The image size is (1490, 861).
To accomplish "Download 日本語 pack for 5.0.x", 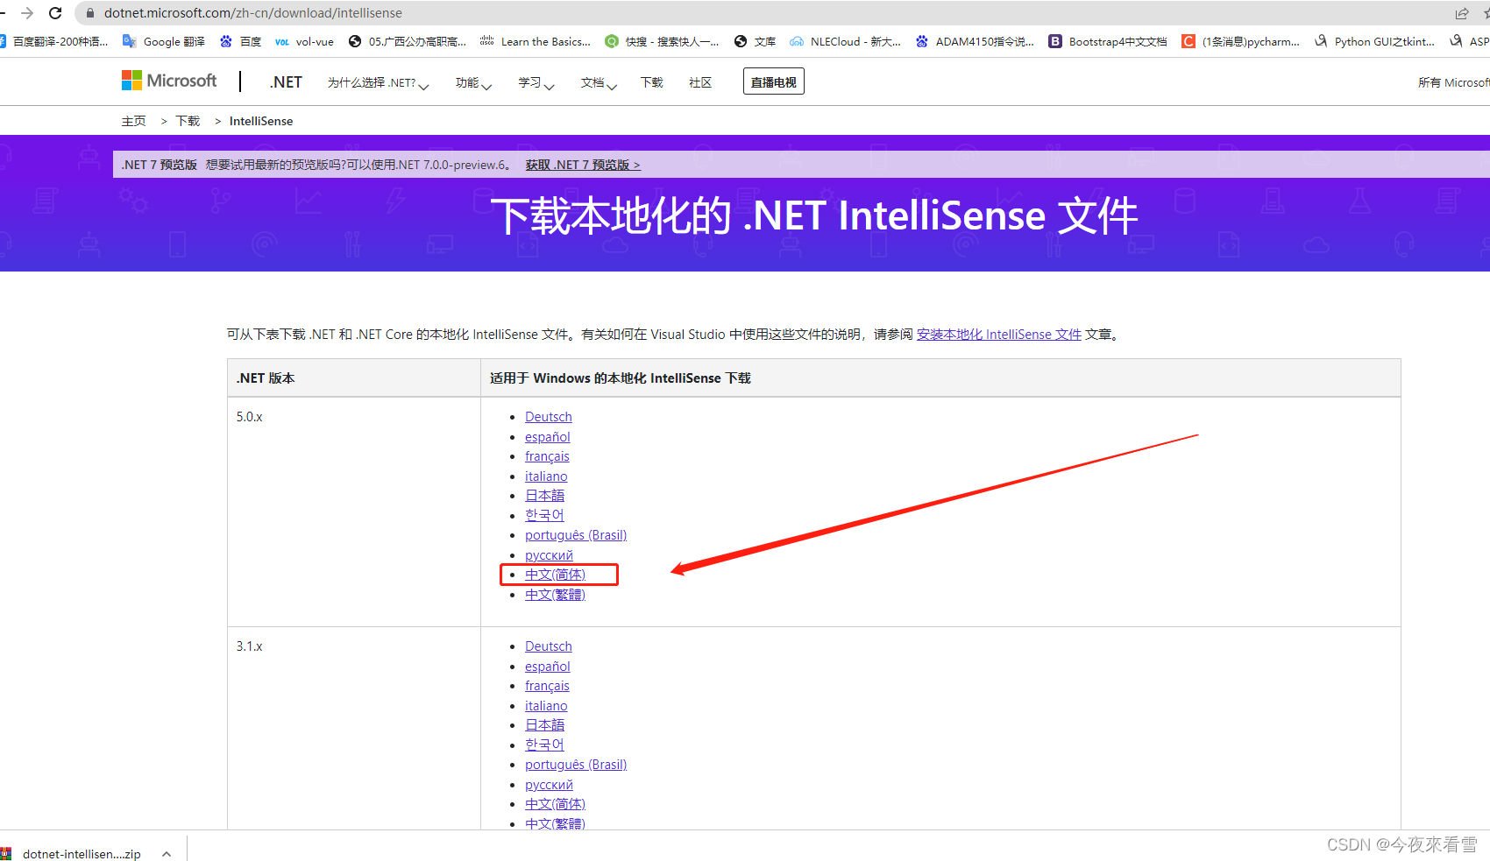I will tap(544, 496).
